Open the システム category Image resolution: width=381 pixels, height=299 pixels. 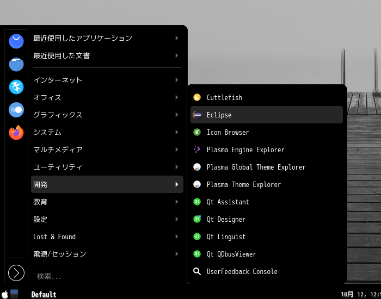pyautogui.click(x=107, y=132)
